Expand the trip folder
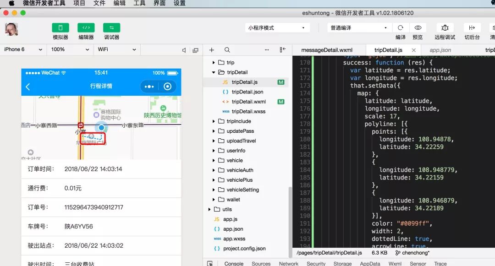495x266 pixels. tap(214, 62)
